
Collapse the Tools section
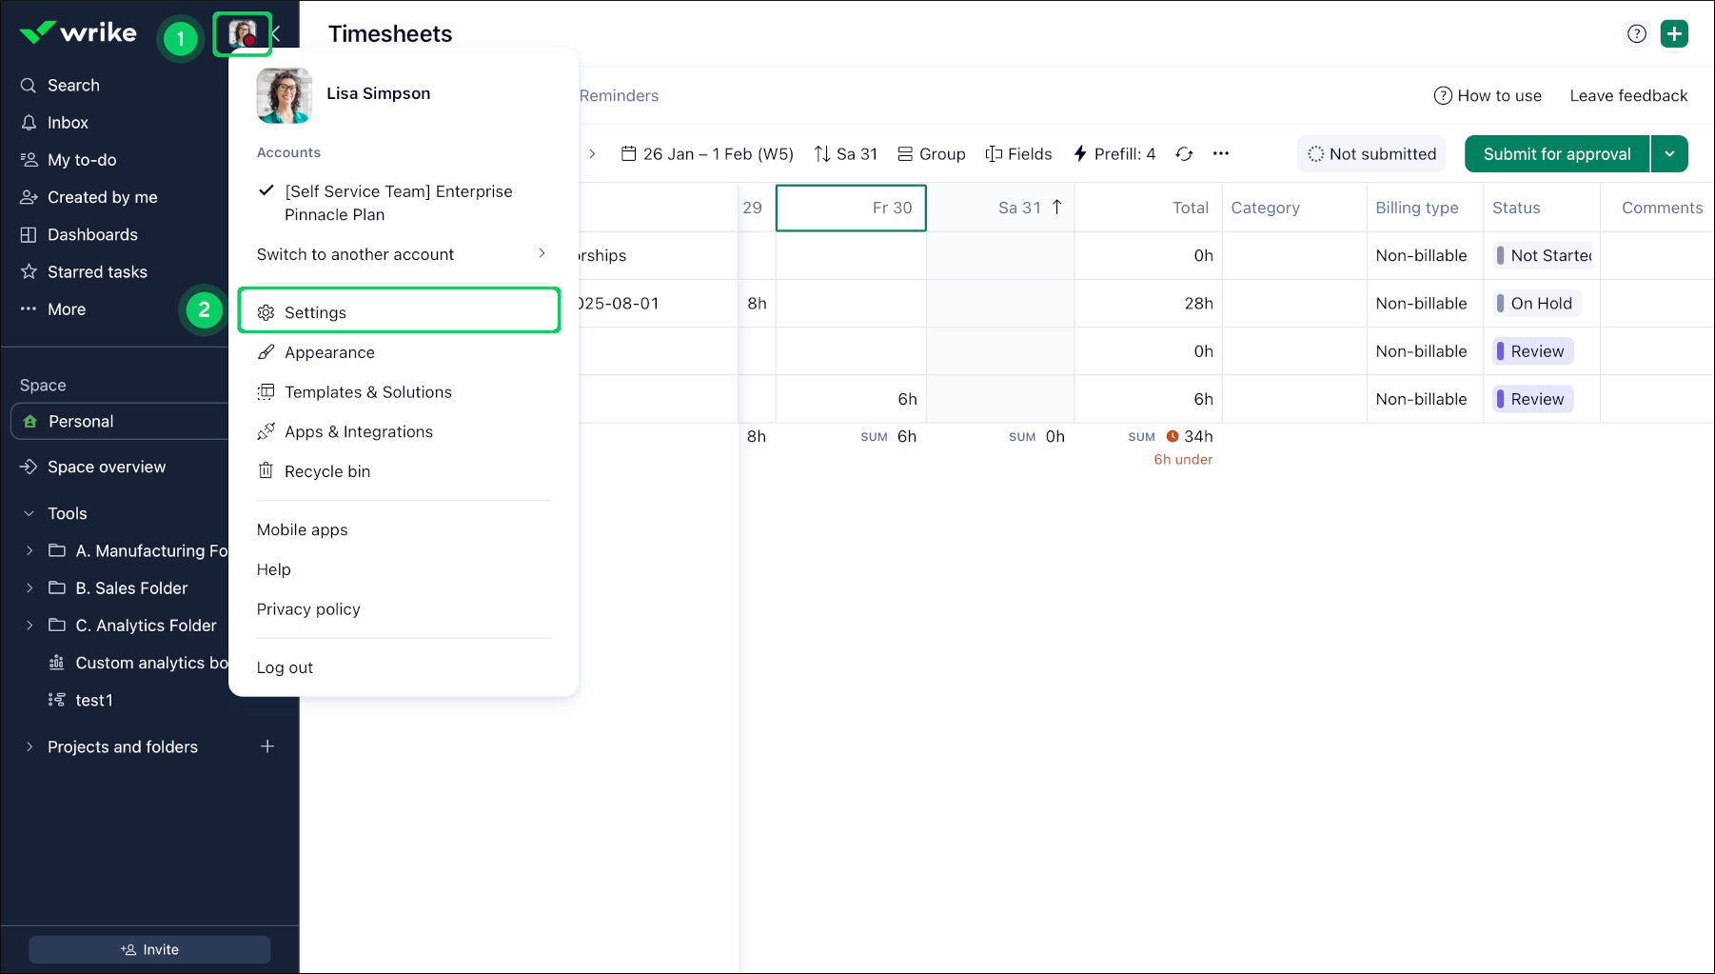click(x=30, y=513)
